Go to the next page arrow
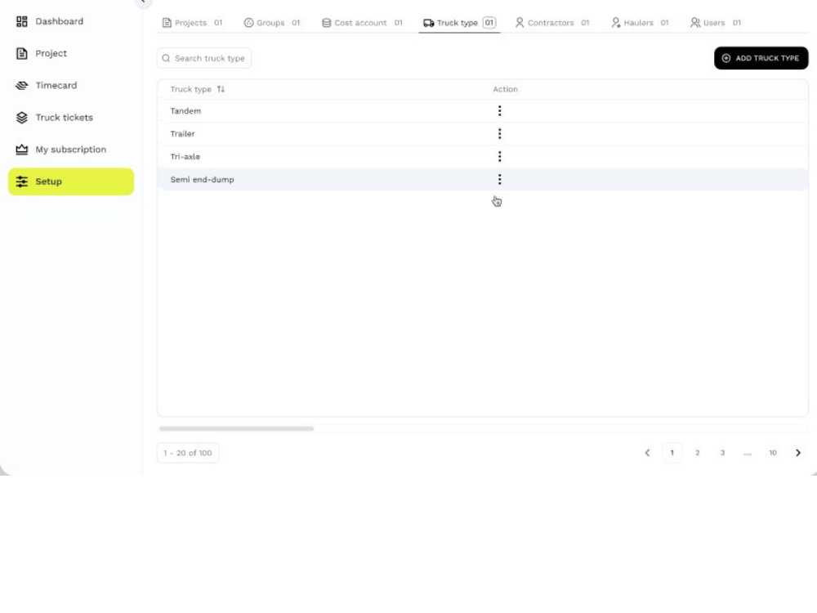Image resolution: width=817 pixels, height=613 pixels. [x=797, y=453]
